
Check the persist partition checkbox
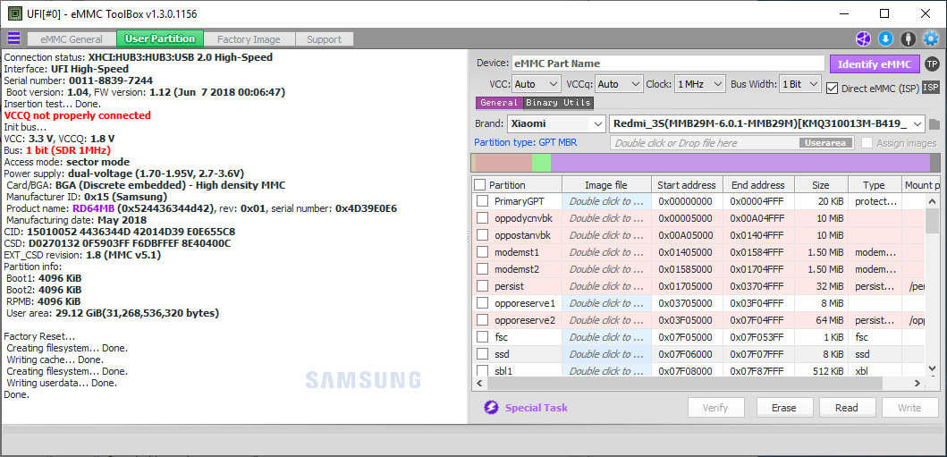(483, 285)
